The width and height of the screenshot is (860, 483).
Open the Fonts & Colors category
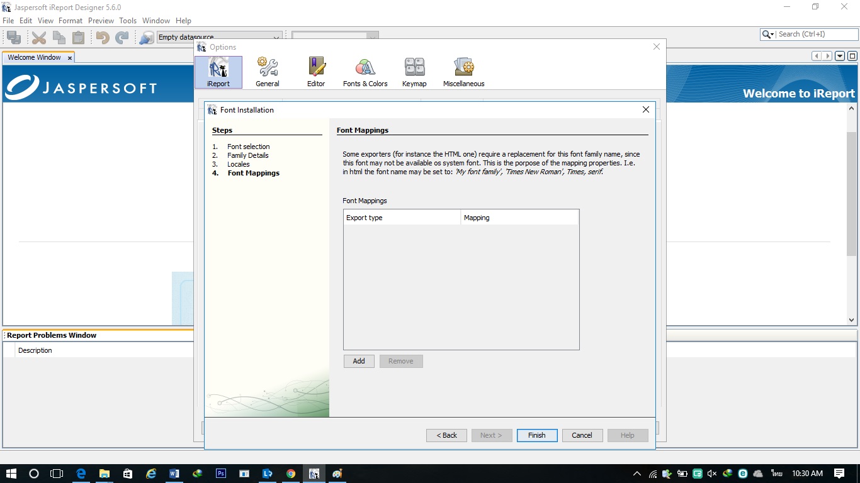coord(365,72)
